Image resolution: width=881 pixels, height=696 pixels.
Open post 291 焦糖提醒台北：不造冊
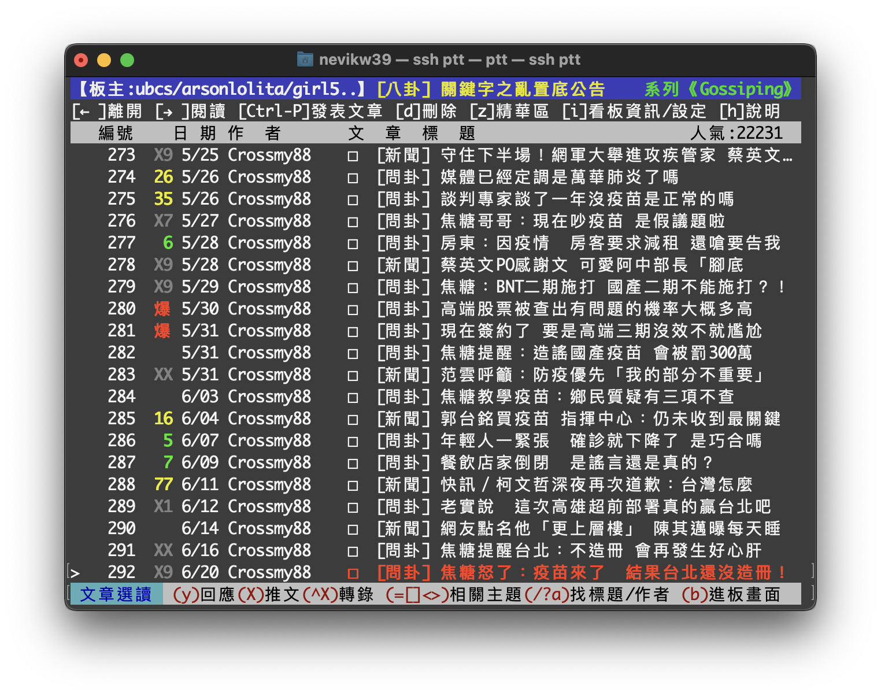pos(569,550)
